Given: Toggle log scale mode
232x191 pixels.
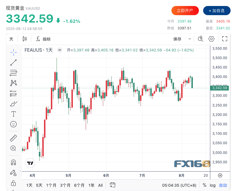Looking at the screenshot, I should click(213, 185).
